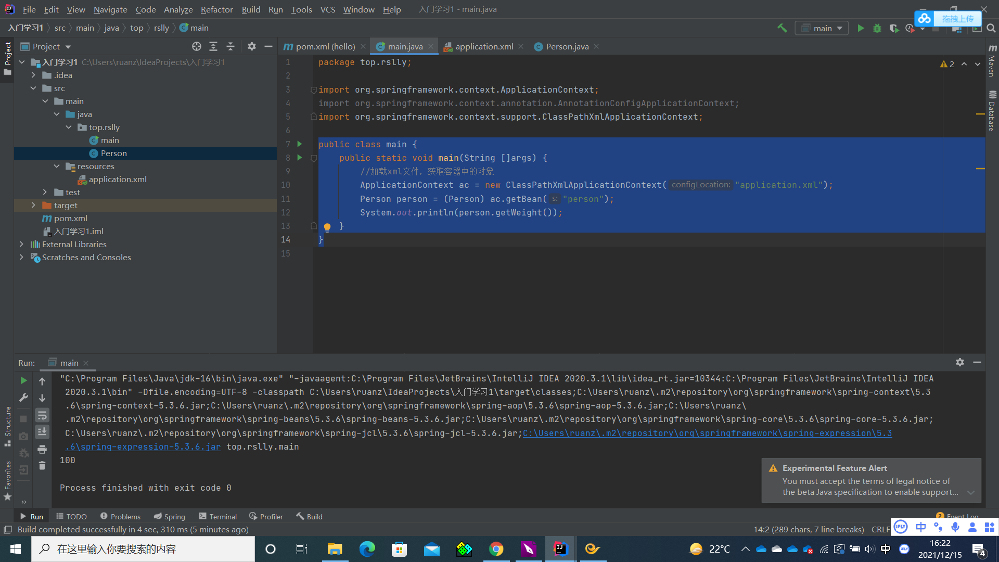The height and width of the screenshot is (562, 999).
Task: Click the intention lightbulb on line 13
Action: click(x=327, y=227)
